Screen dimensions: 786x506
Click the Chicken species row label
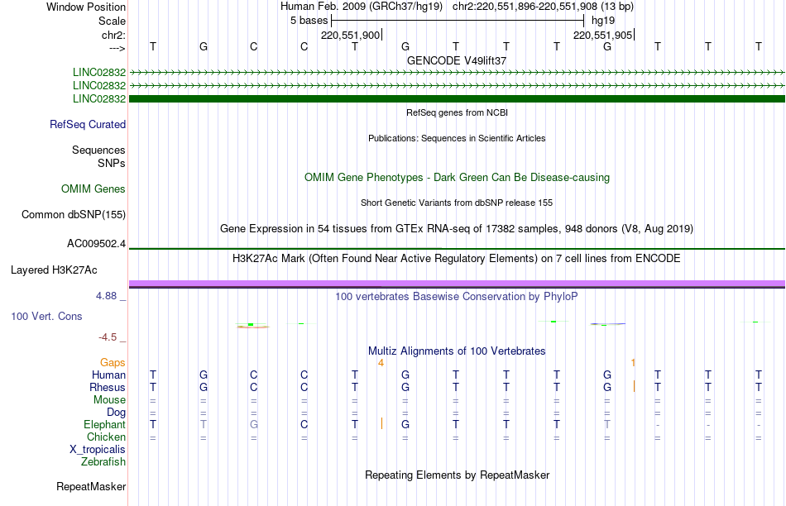106,437
